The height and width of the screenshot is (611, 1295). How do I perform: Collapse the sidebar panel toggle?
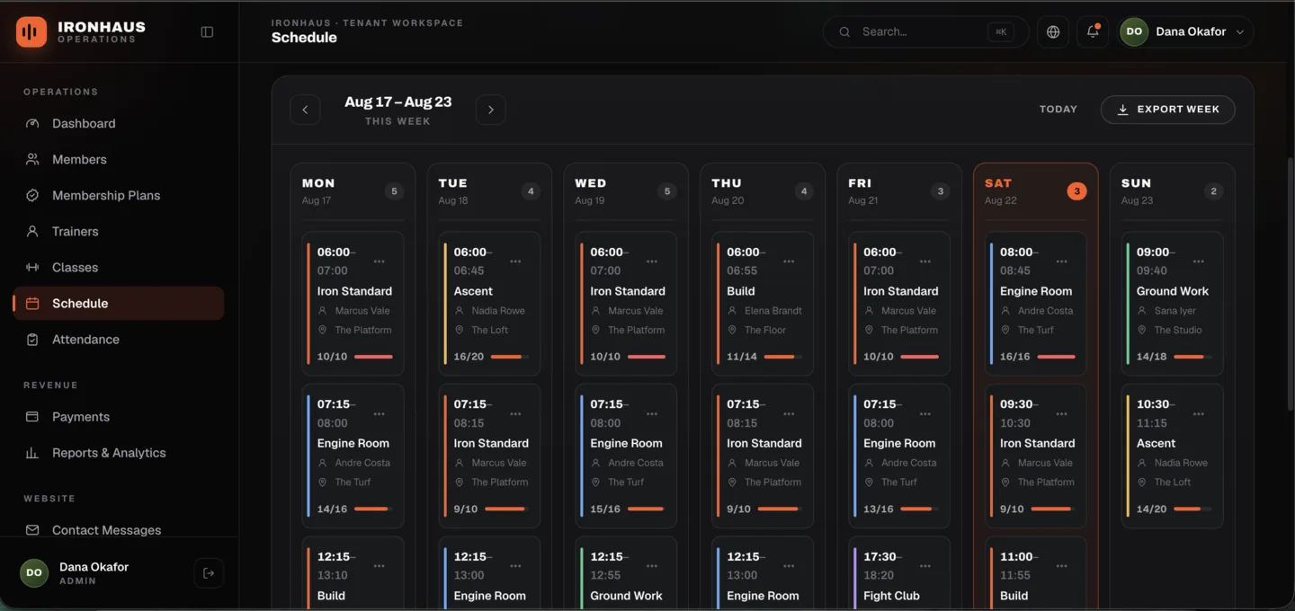pos(207,31)
